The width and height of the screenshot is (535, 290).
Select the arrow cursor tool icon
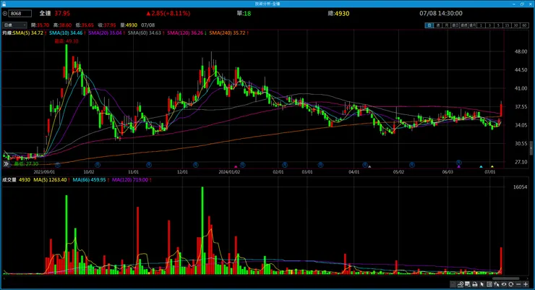coord(482,284)
